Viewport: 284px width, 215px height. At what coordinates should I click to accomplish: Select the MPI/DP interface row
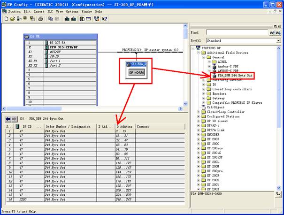(x=61, y=52)
